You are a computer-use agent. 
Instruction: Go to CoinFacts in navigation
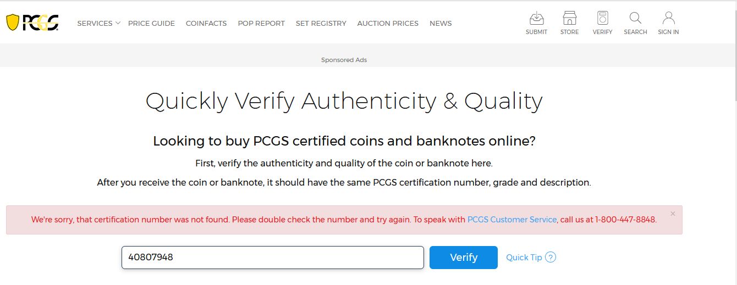(x=206, y=23)
